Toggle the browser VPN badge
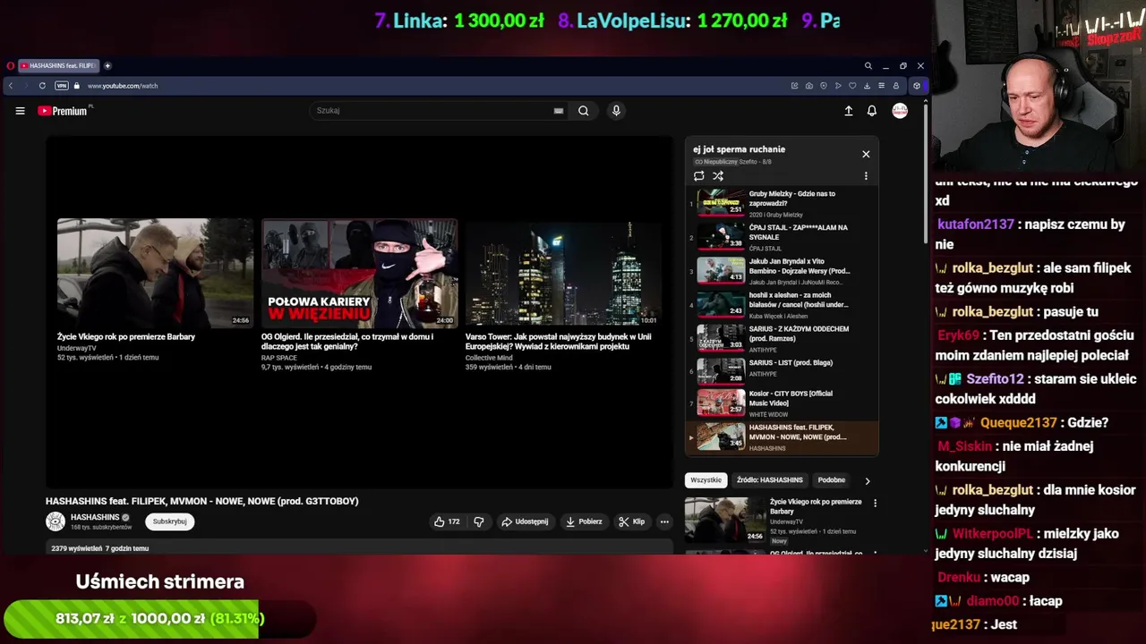Image resolution: width=1146 pixels, height=644 pixels. (x=61, y=86)
